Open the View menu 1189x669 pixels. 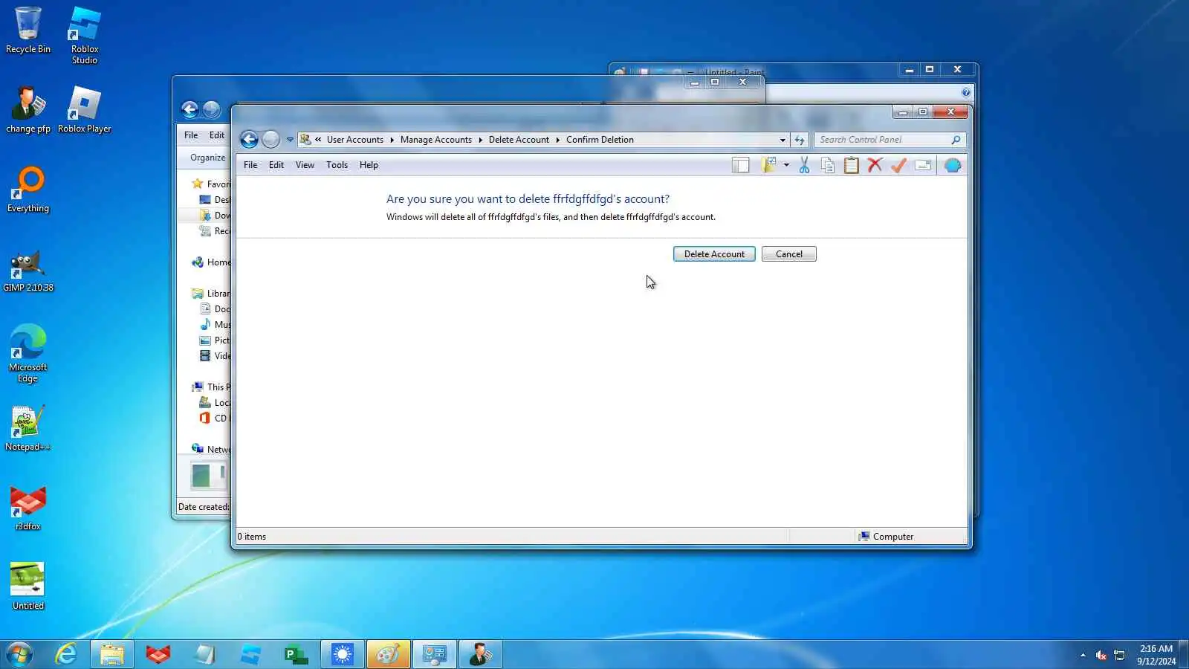(x=305, y=165)
